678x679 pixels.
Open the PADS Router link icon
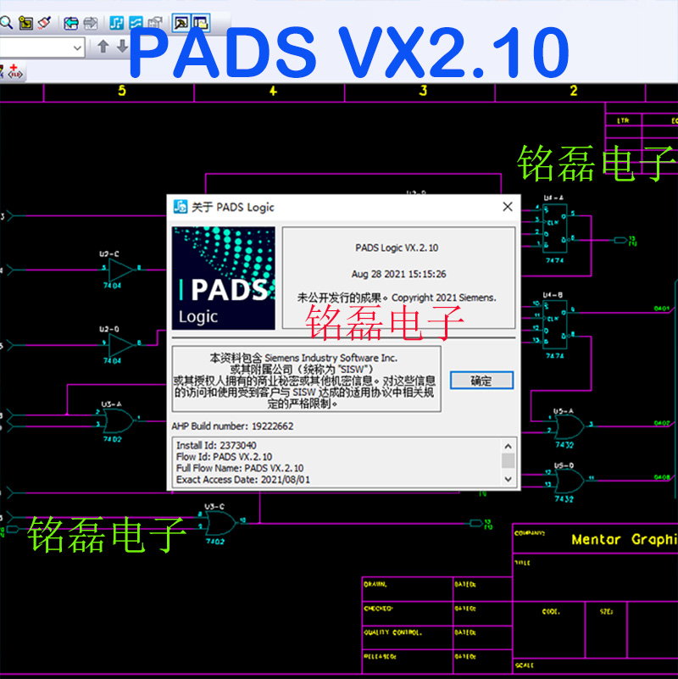[136, 23]
